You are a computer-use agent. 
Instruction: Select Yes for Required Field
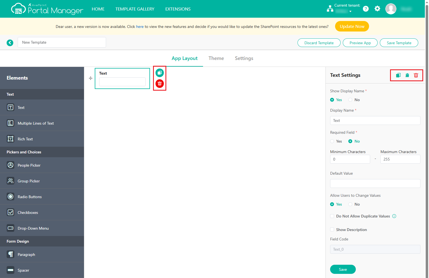click(332, 141)
